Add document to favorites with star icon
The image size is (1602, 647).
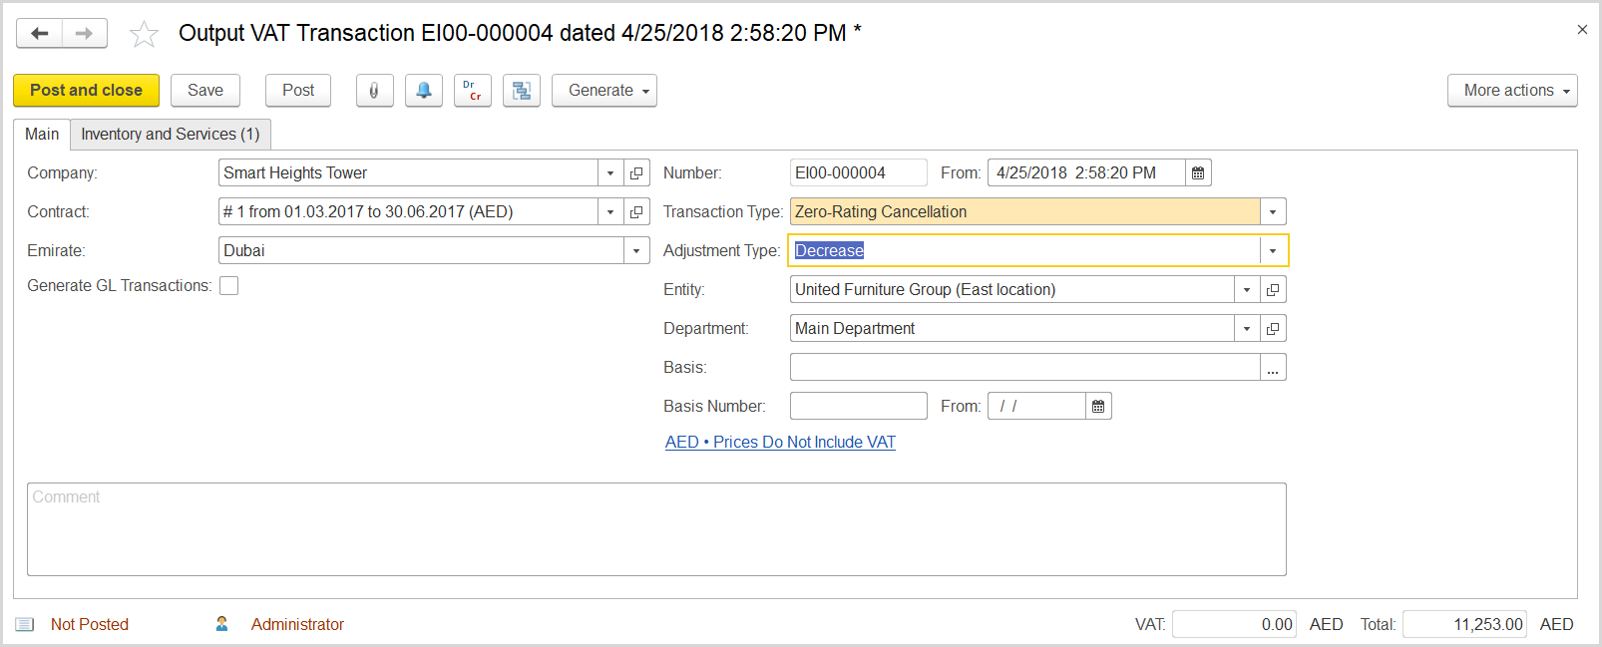point(144,34)
